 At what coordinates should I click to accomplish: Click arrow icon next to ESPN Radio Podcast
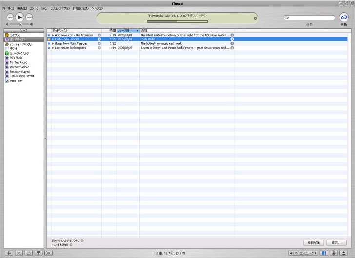pyautogui.click(x=99, y=39)
